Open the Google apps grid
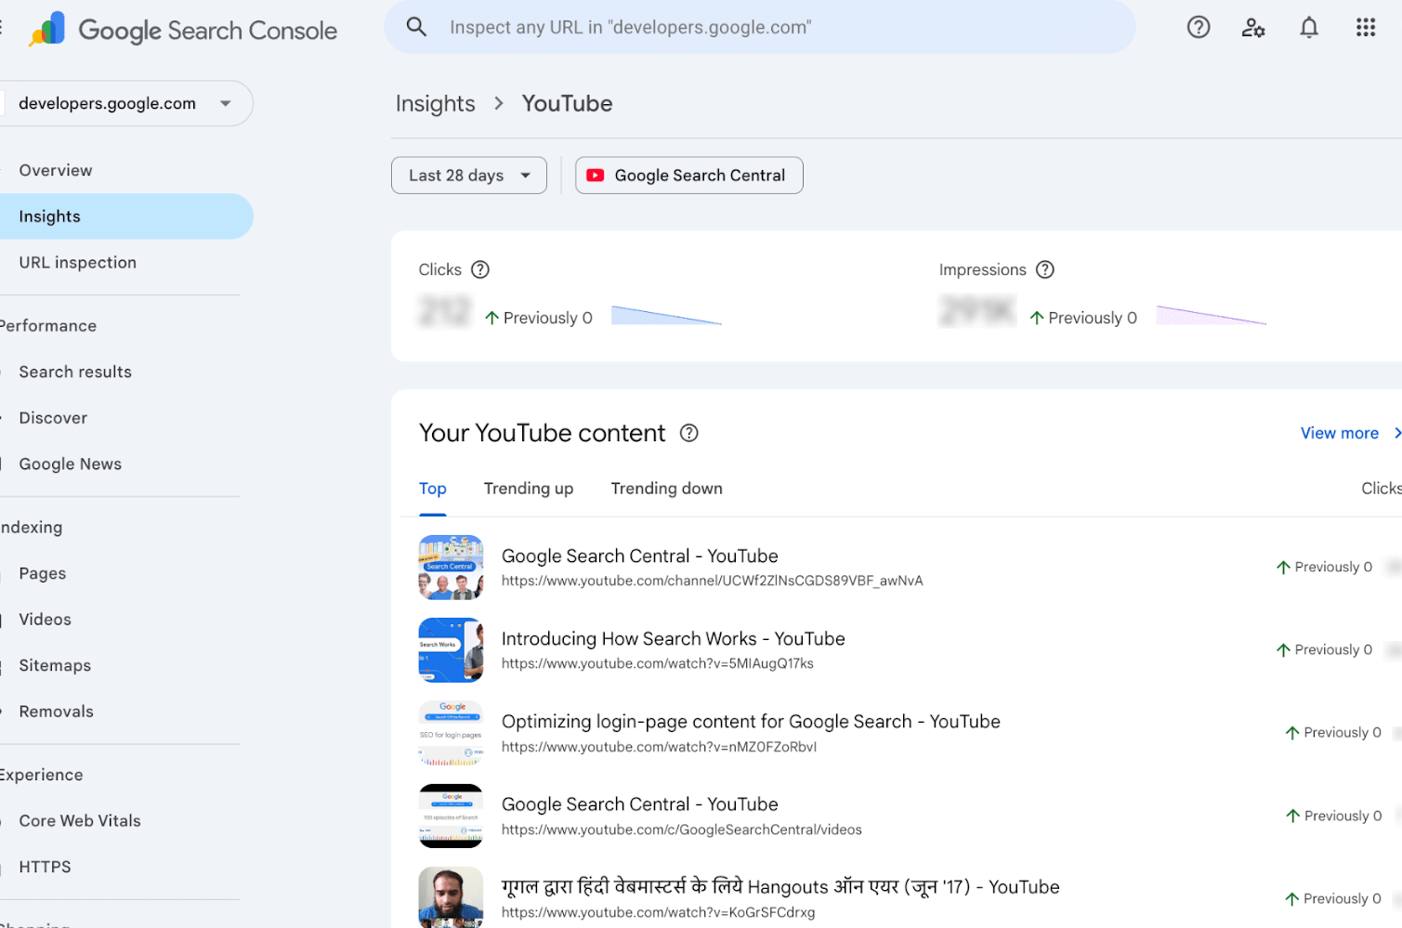Viewport: 1402px width, 928px height. [x=1365, y=28]
